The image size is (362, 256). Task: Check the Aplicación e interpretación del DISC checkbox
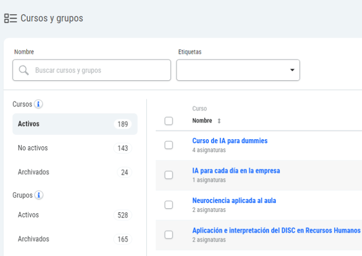coord(169,235)
